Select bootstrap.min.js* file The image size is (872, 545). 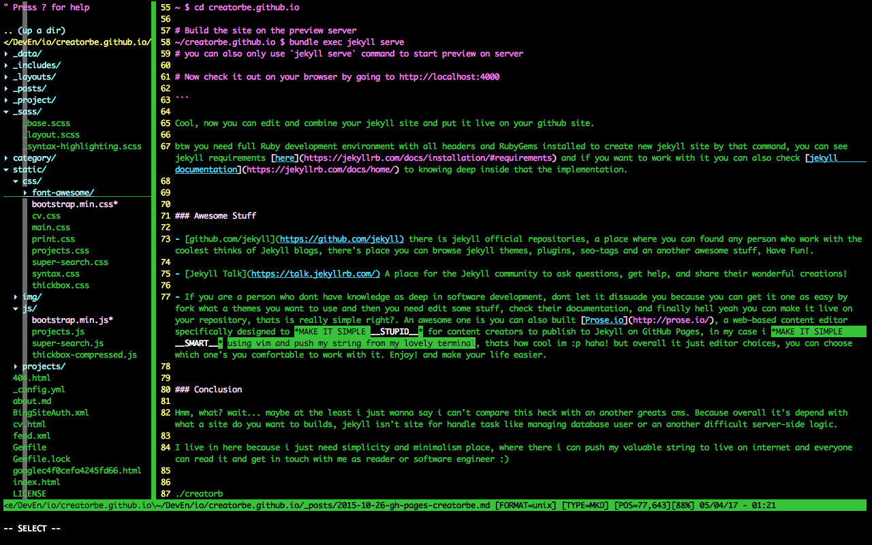tap(72, 320)
